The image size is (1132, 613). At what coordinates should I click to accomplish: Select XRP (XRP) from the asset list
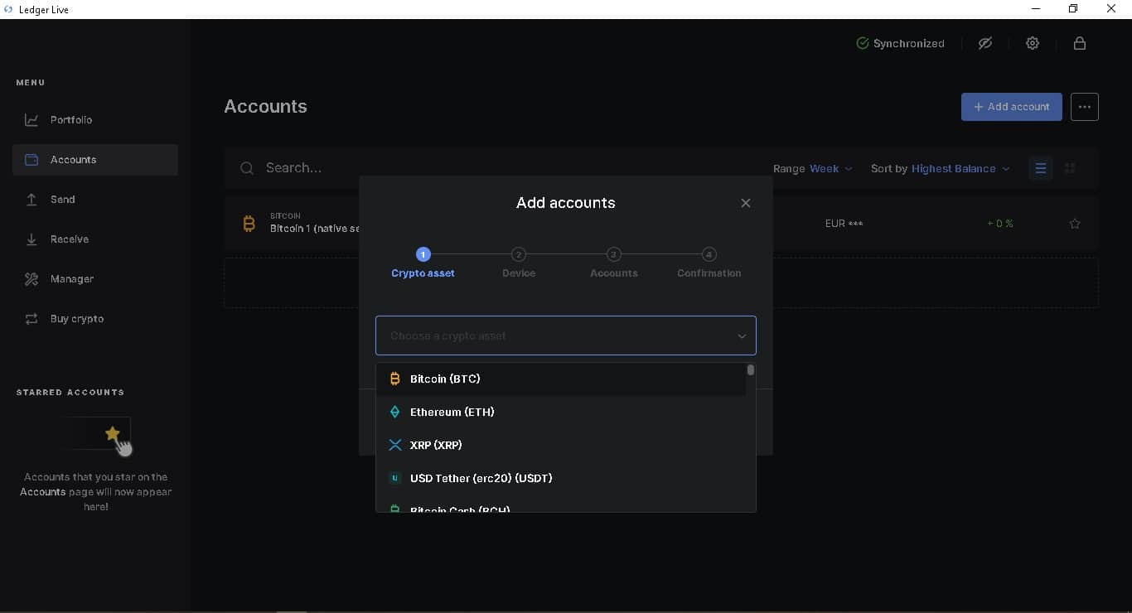[561, 445]
